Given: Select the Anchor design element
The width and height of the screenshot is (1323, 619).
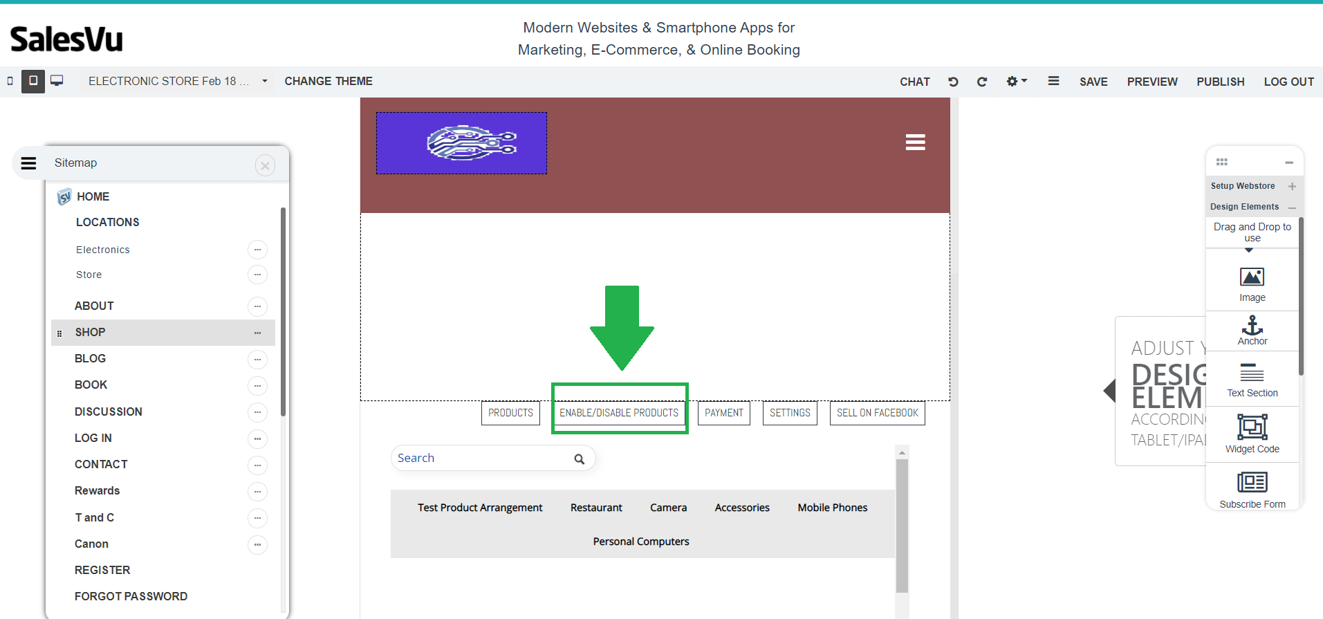Looking at the screenshot, I should [1252, 330].
